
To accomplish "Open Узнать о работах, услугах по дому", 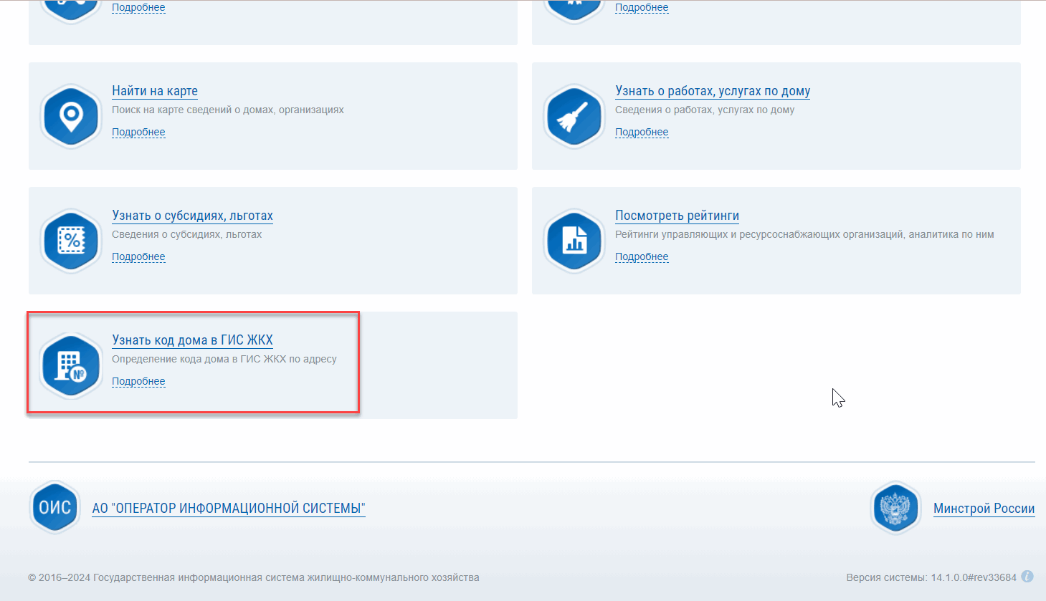I will pyautogui.click(x=713, y=91).
